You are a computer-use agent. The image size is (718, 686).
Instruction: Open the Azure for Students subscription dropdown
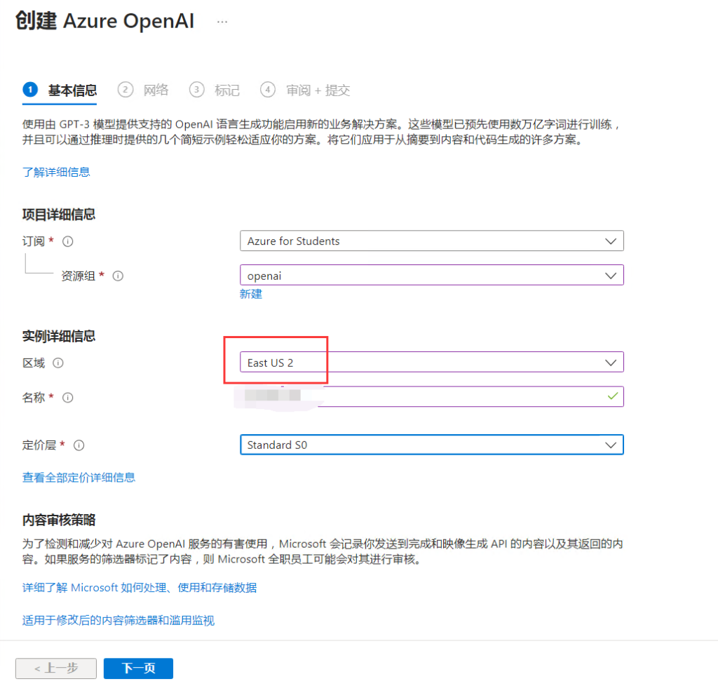[613, 241]
